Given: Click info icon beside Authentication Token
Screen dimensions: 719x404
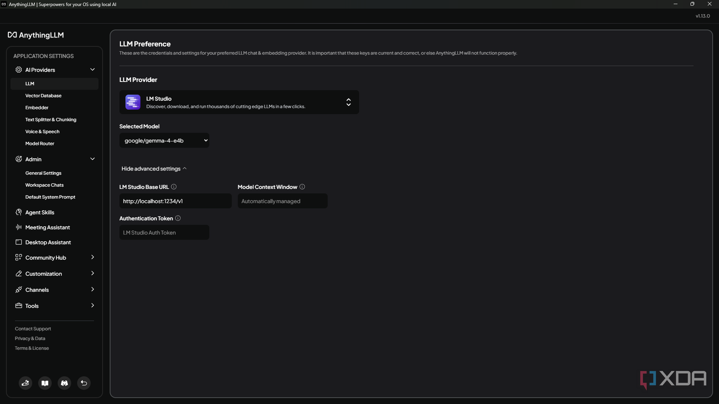Looking at the screenshot, I should (178, 218).
